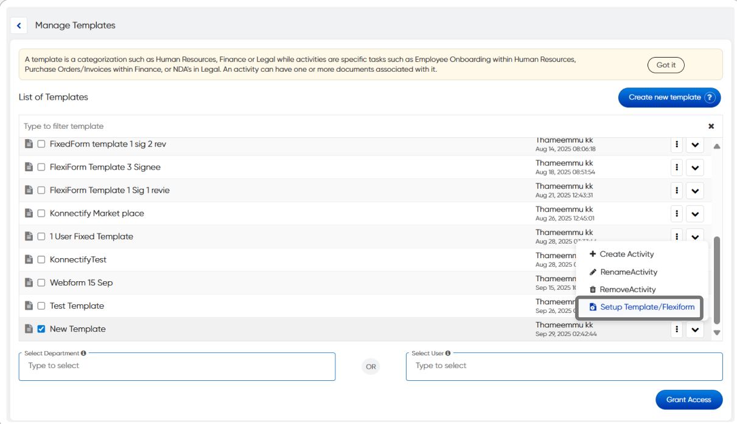Clear the template filter with the X icon
Screen dimensions: 737x424
[711, 126]
